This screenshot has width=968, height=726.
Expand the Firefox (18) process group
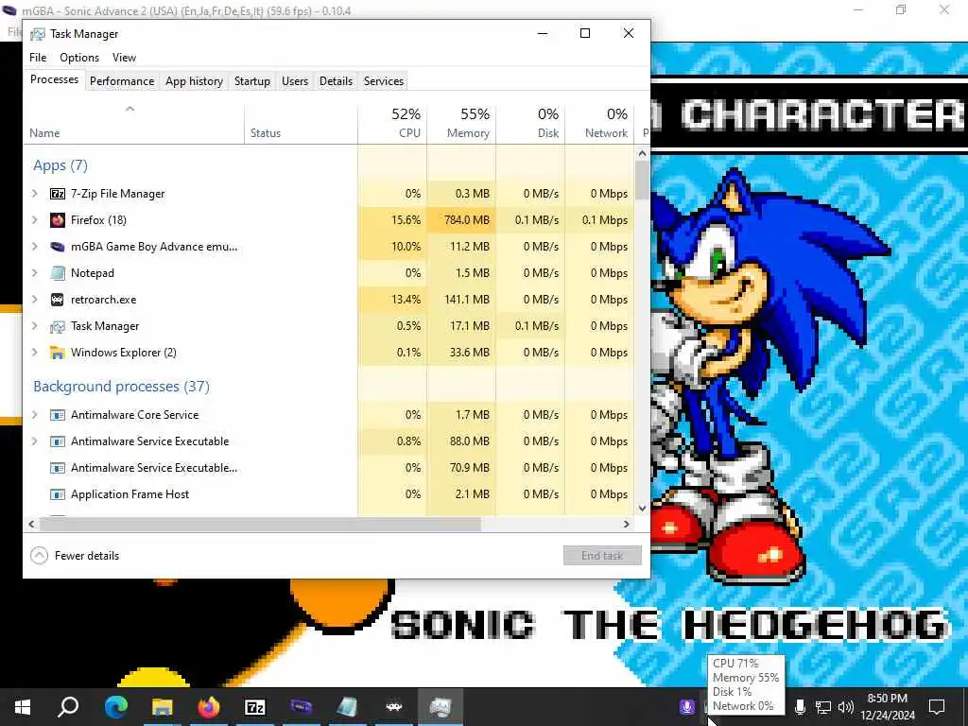(35, 220)
